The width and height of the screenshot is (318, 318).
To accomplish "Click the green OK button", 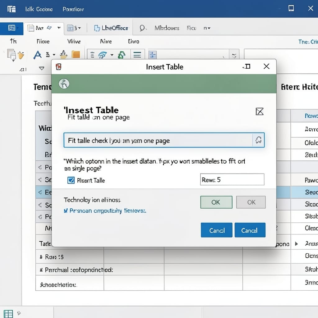I will point(216,202).
